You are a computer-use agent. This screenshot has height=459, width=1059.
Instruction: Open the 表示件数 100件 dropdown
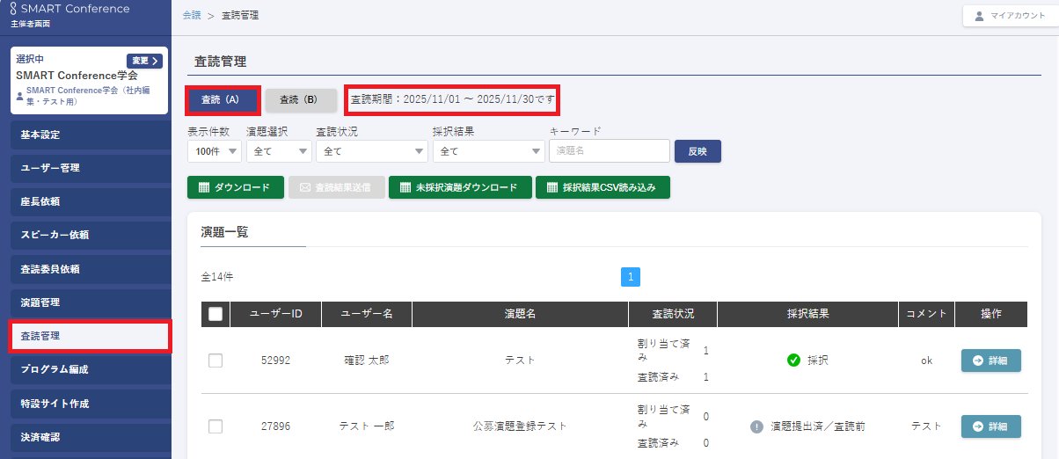[x=214, y=151]
